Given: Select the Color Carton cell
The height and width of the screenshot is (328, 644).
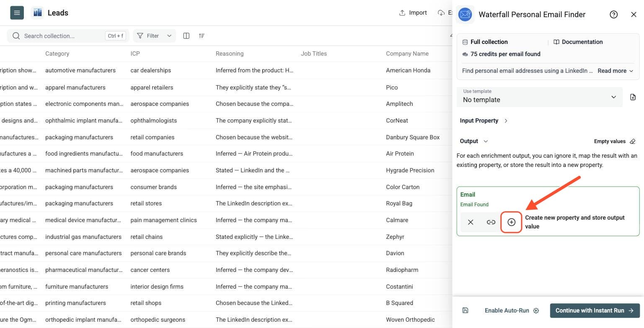Looking at the screenshot, I should (403, 187).
